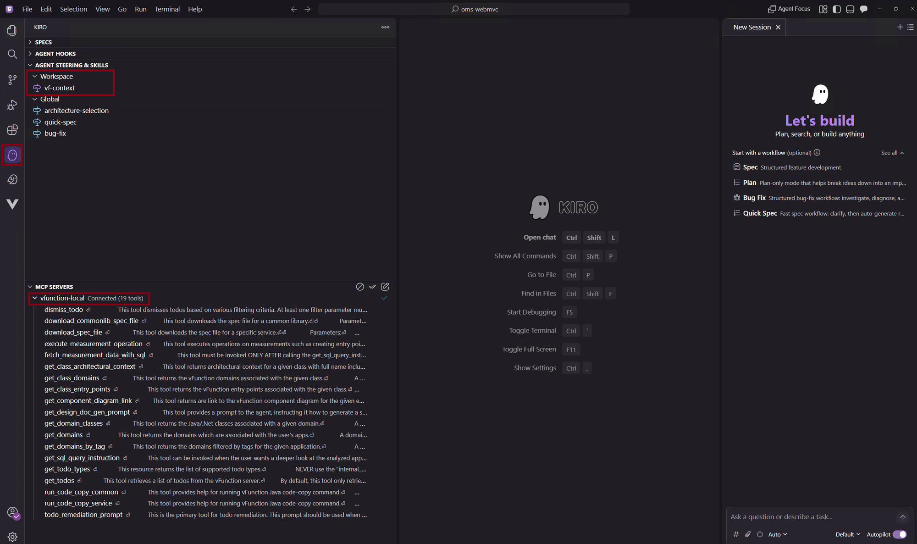Expand the SPECS section
This screenshot has height=544, width=917.
tap(210, 42)
